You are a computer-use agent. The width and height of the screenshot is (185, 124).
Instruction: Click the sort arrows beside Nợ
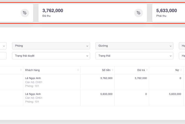tap(181, 70)
